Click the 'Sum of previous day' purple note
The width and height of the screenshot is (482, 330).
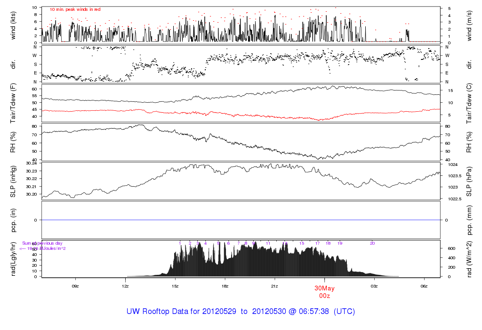tap(42, 243)
